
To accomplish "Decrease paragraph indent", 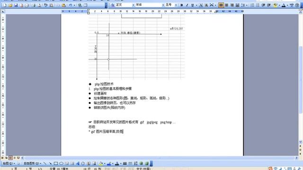I will click(263, 5).
